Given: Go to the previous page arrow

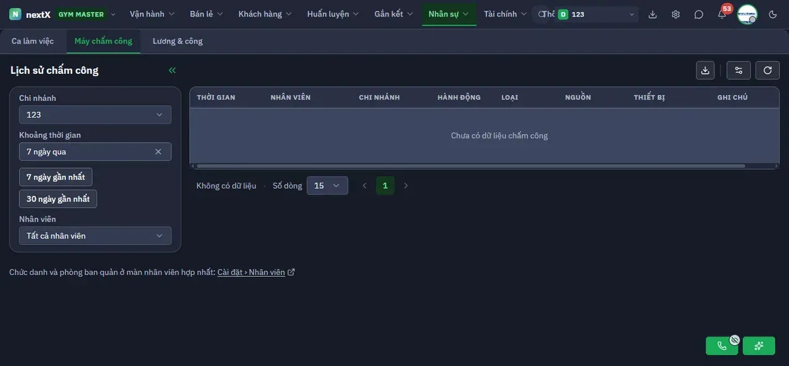Looking at the screenshot, I should pyautogui.click(x=364, y=186).
